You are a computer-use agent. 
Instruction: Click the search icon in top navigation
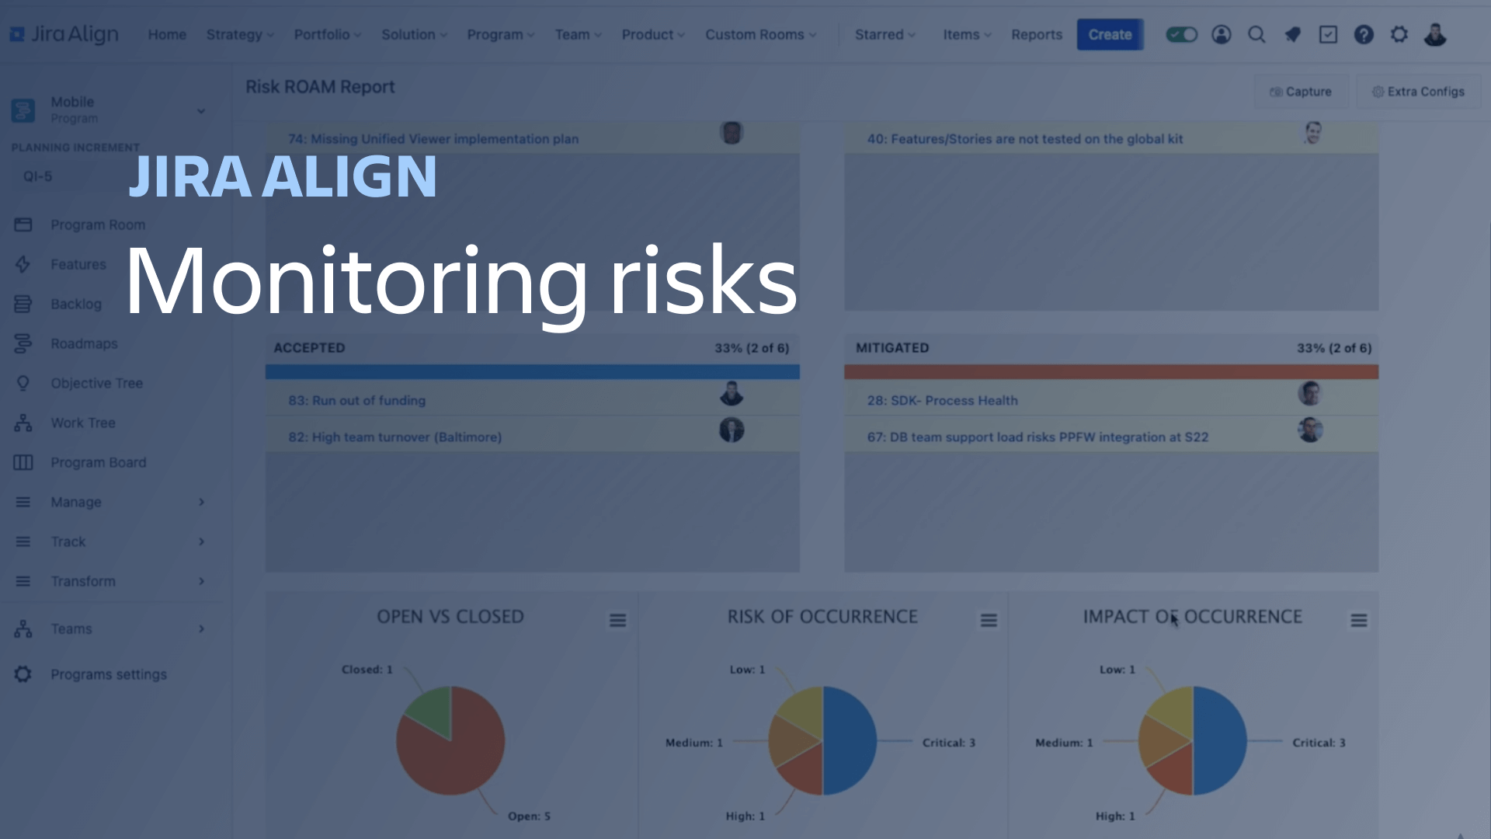1256,35
